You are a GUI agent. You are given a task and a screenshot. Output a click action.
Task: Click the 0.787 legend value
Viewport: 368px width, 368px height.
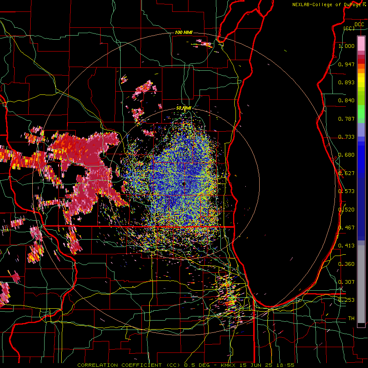346,119
